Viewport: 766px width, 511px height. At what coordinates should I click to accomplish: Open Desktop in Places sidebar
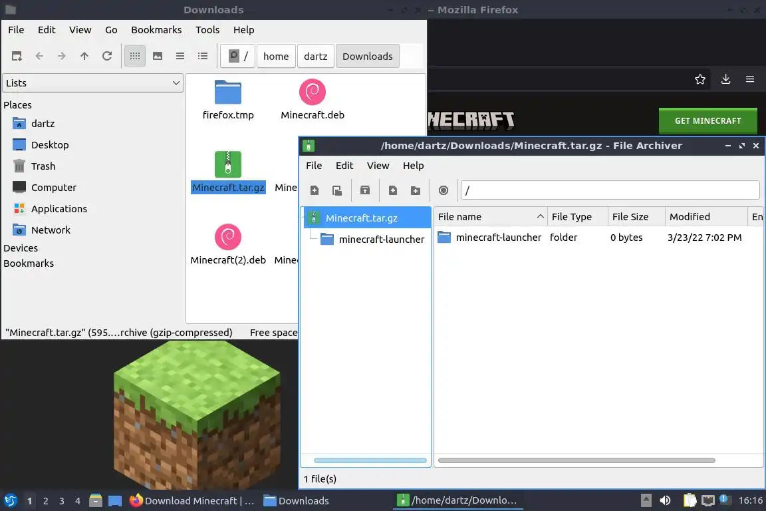coord(50,145)
